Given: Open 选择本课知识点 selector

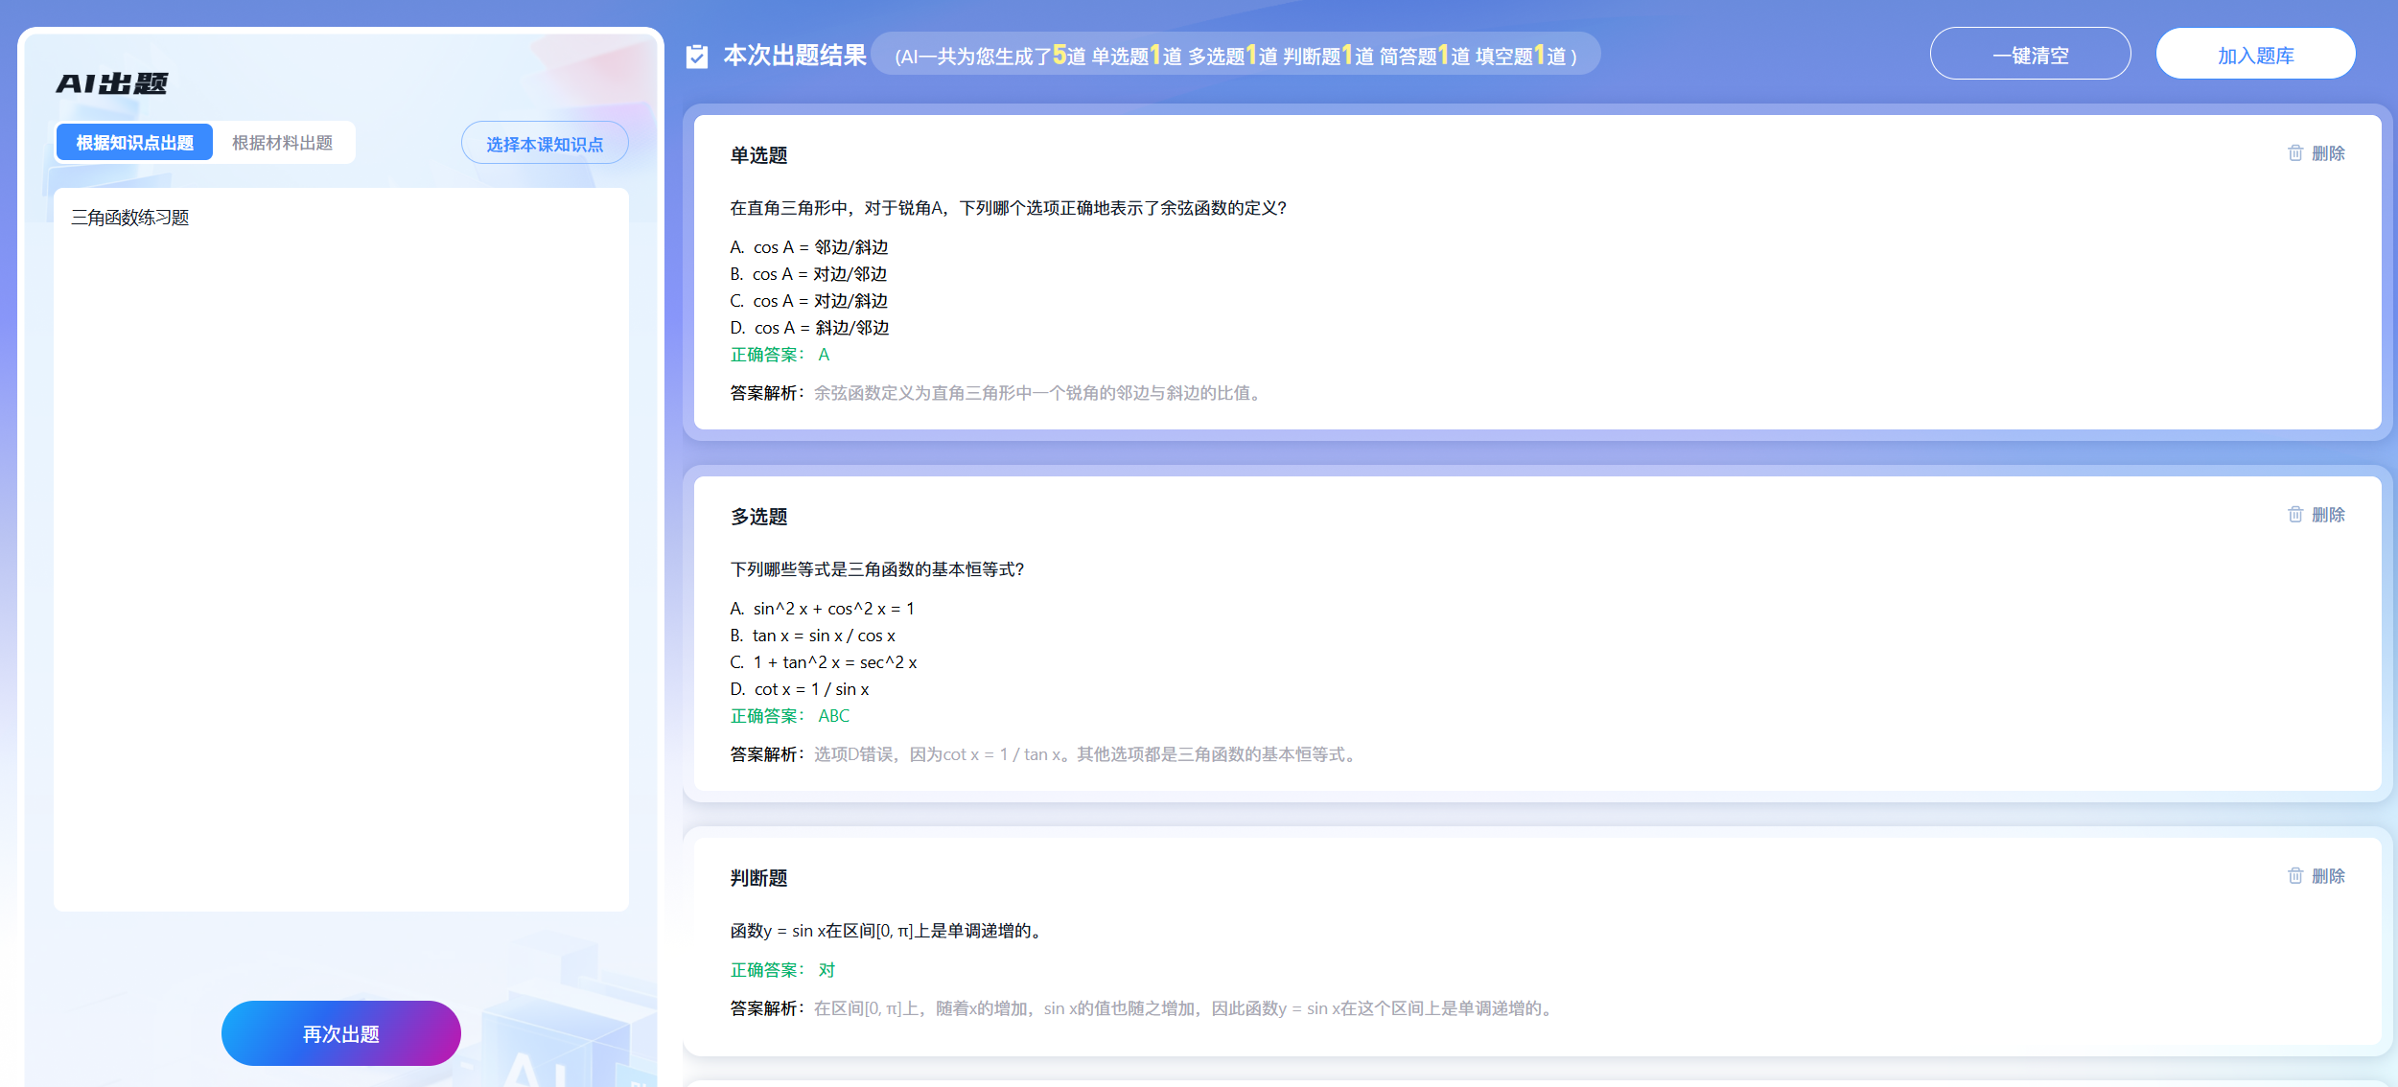Looking at the screenshot, I should coord(544,144).
